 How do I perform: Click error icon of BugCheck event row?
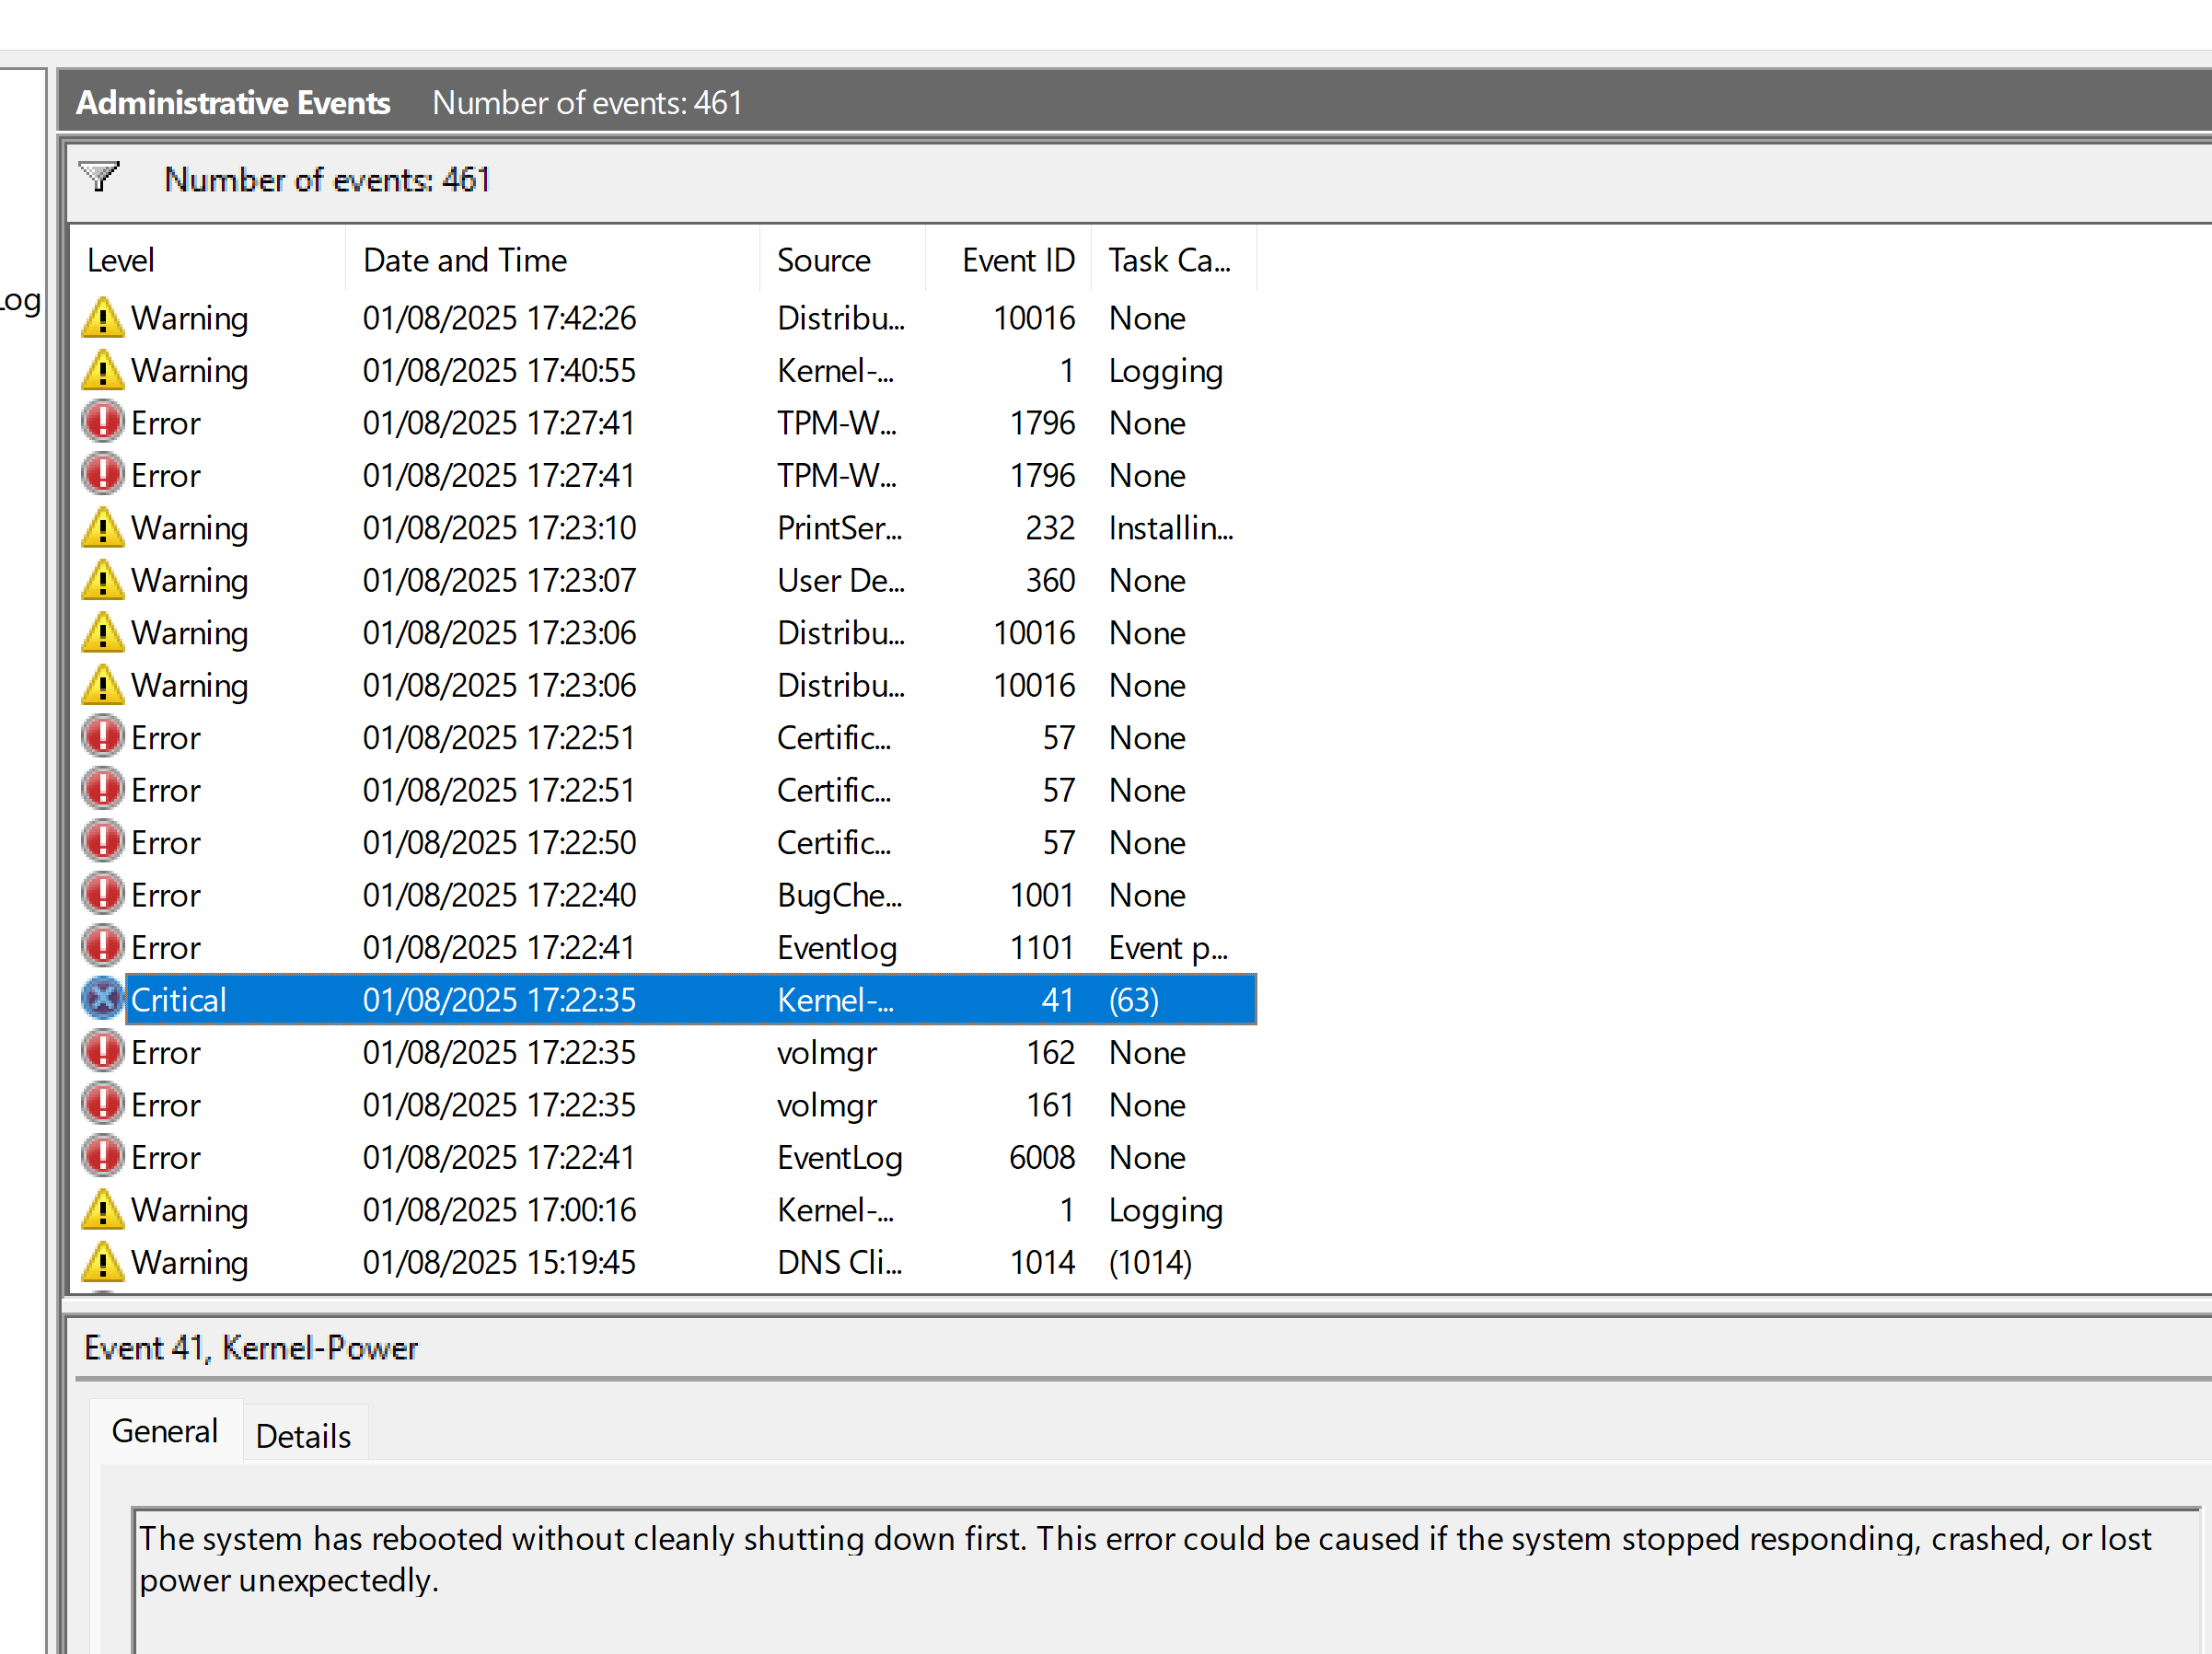click(102, 894)
